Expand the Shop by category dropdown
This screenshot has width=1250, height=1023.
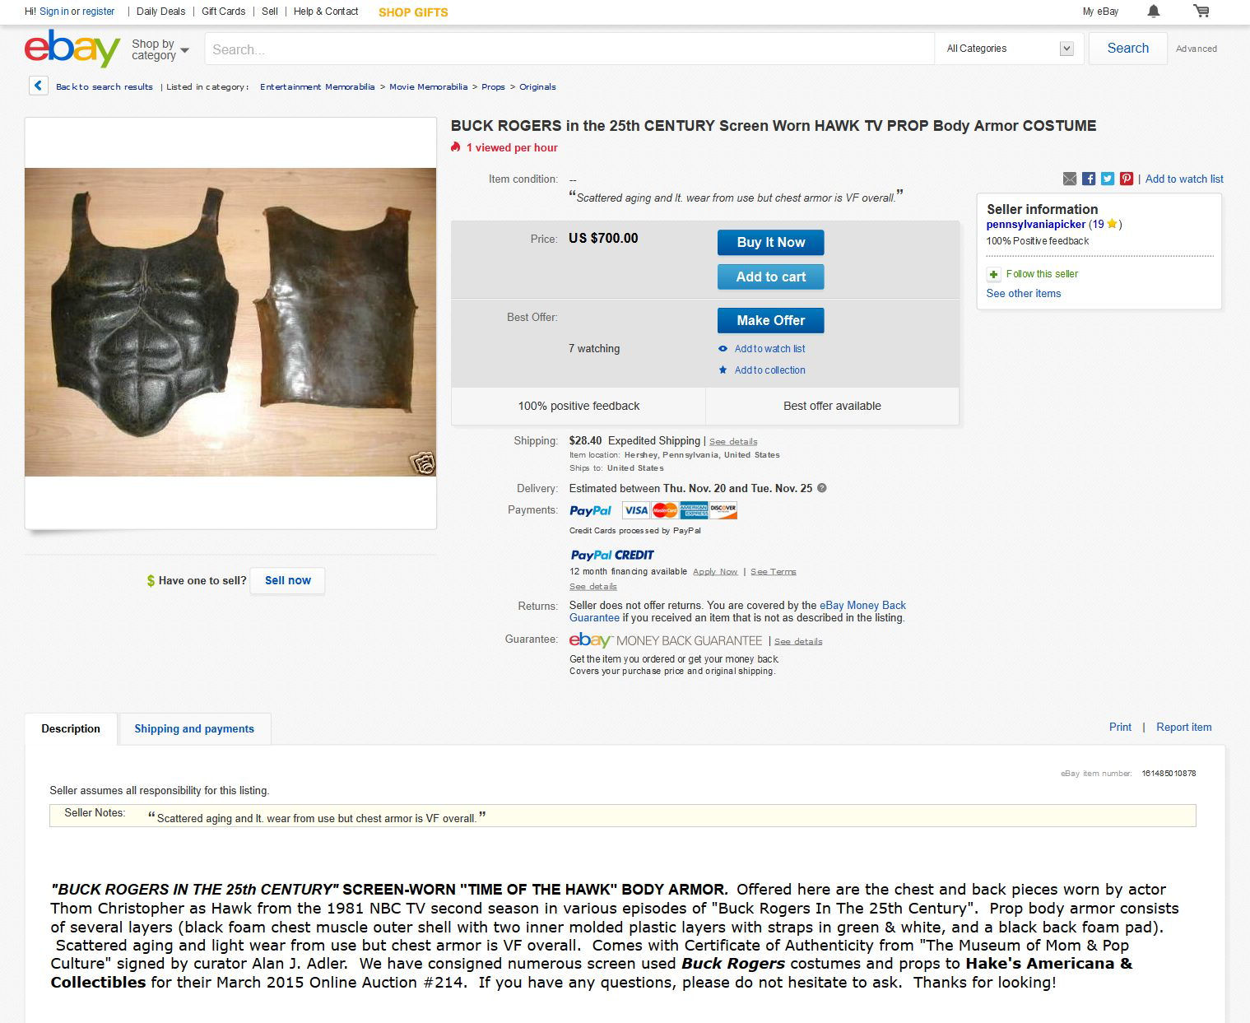160,49
